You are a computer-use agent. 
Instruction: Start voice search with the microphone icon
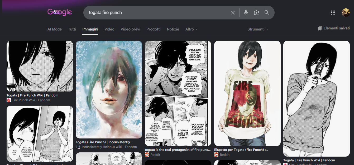[246, 13]
